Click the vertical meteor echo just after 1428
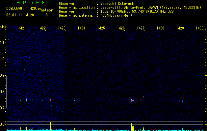This screenshot has height=131, width=207. [x=166, y=100]
